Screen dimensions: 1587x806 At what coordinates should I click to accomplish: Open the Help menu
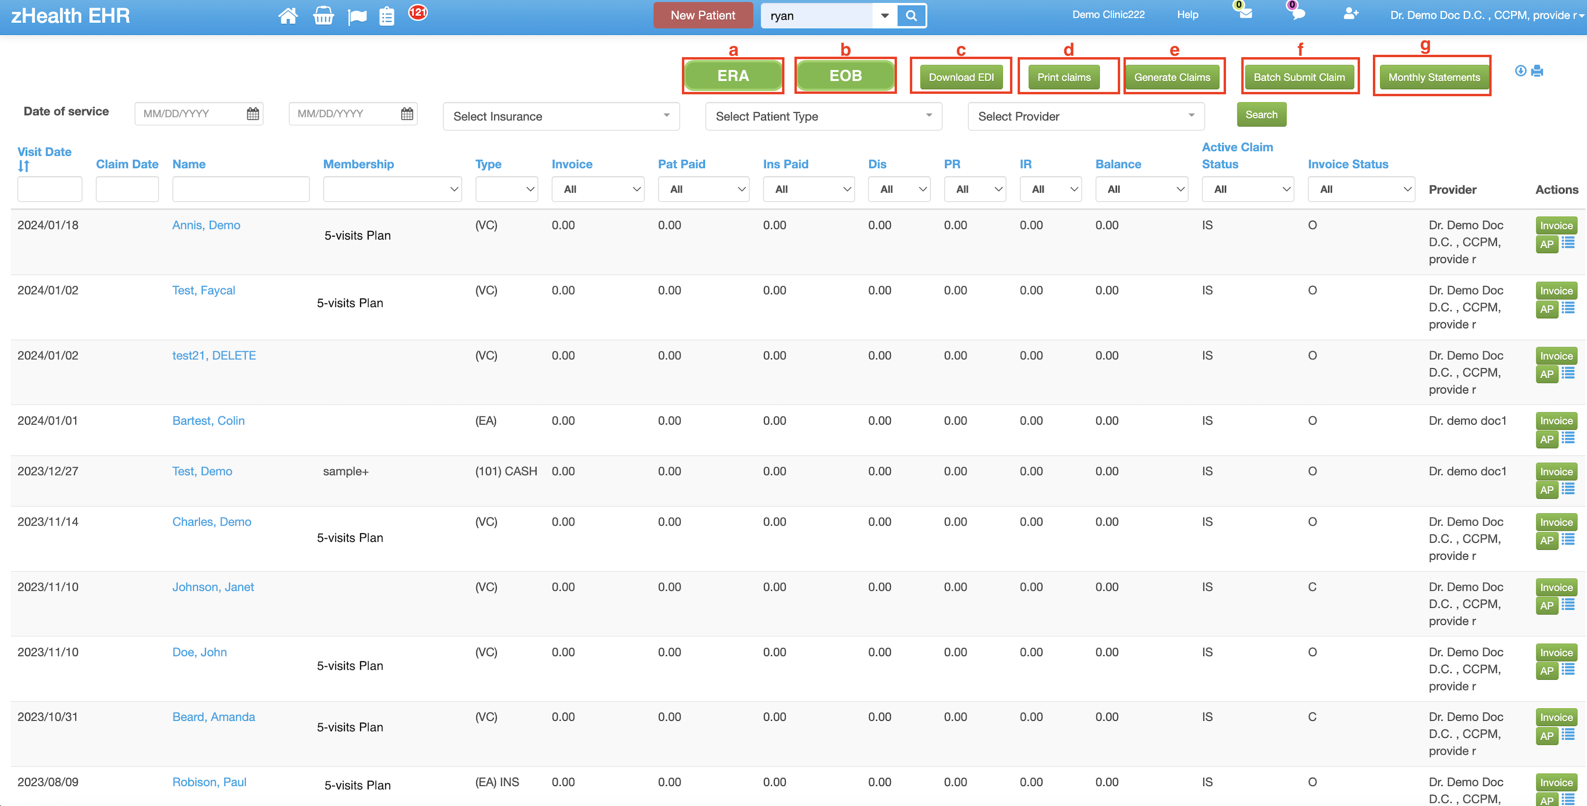tap(1187, 15)
